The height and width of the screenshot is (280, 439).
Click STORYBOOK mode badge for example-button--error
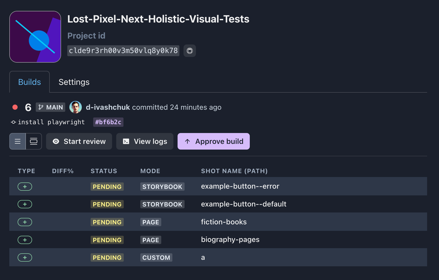(x=162, y=187)
